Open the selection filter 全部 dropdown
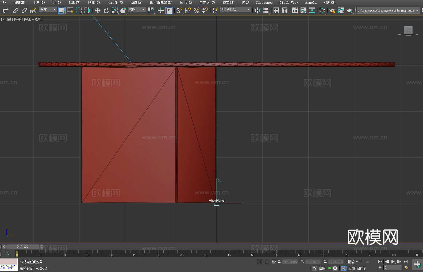 48,10
